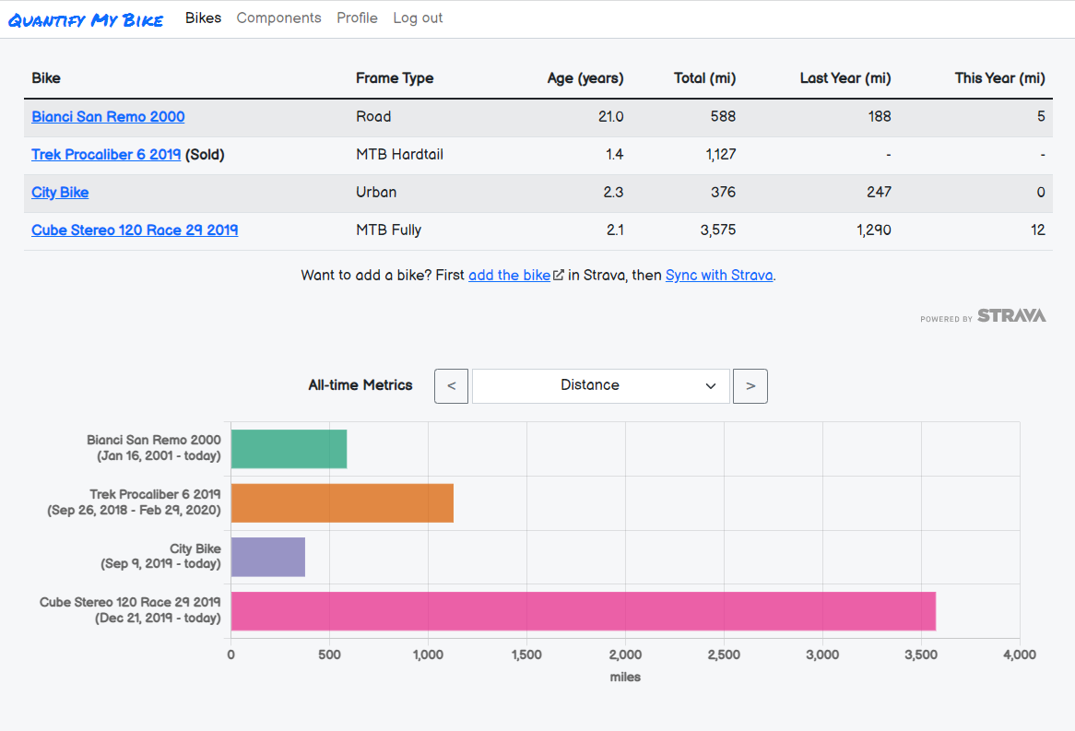This screenshot has width=1075, height=731.
Task: Click the Bike column header
Action: coord(46,78)
